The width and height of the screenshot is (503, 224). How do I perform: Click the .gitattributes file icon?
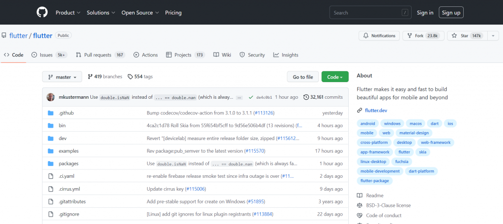[51, 201]
